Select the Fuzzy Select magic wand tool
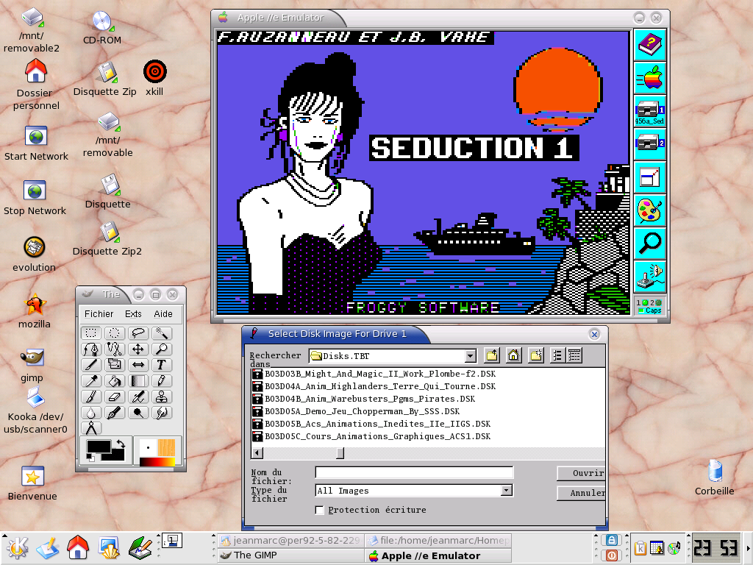This screenshot has width=753, height=565. pos(161,333)
